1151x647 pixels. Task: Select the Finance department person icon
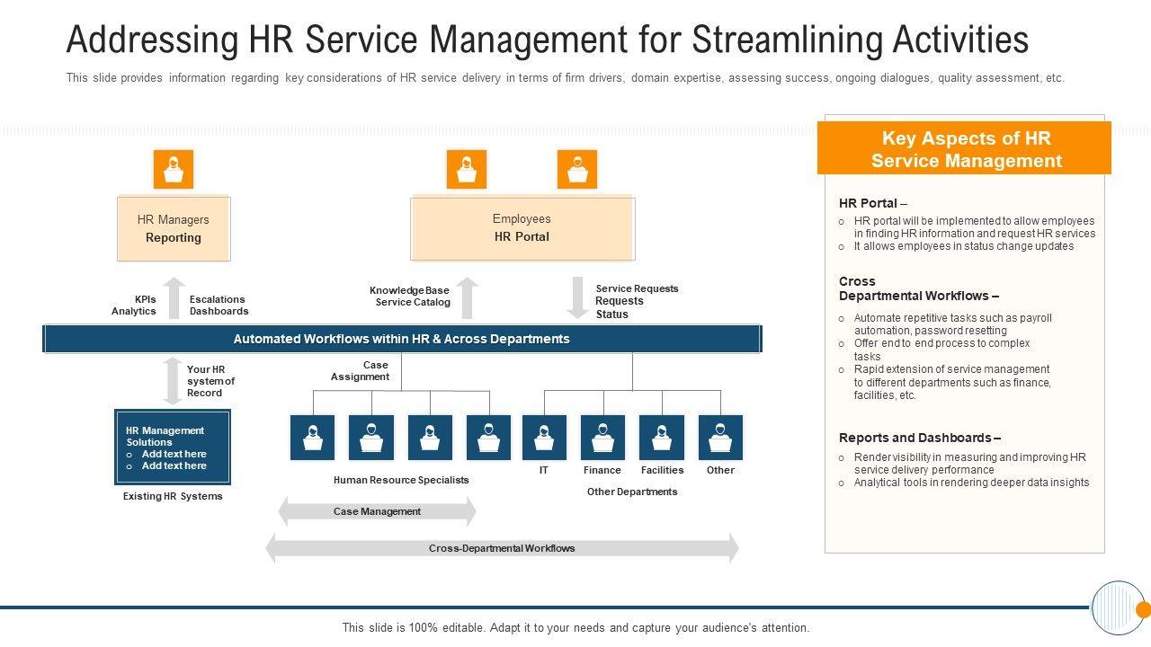pyautogui.click(x=602, y=438)
